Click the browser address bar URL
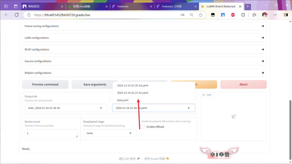Screen dimensions: 292x164 [x=62, y=15]
